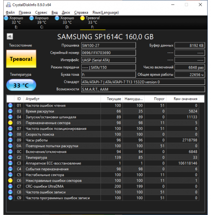Click the Возможности field S.M.A.R.T., AAM

point(143,89)
